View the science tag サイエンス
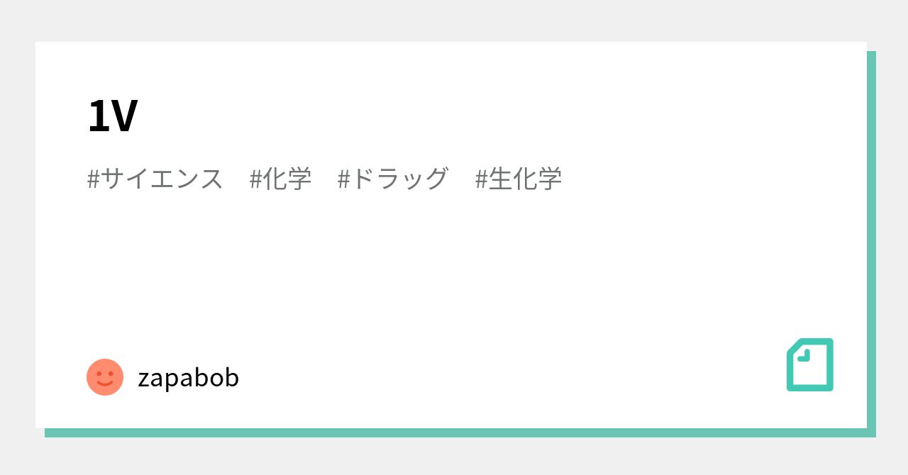Viewport: 908px width, 475px height. point(155,179)
